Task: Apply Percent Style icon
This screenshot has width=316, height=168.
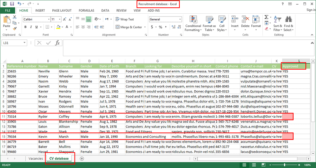Action: pos(160,27)
